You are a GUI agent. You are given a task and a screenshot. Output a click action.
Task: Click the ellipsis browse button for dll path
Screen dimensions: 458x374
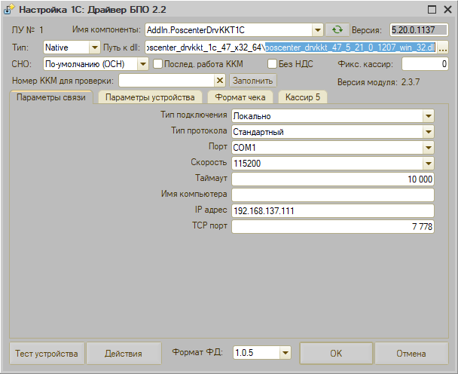click(443, 48)
